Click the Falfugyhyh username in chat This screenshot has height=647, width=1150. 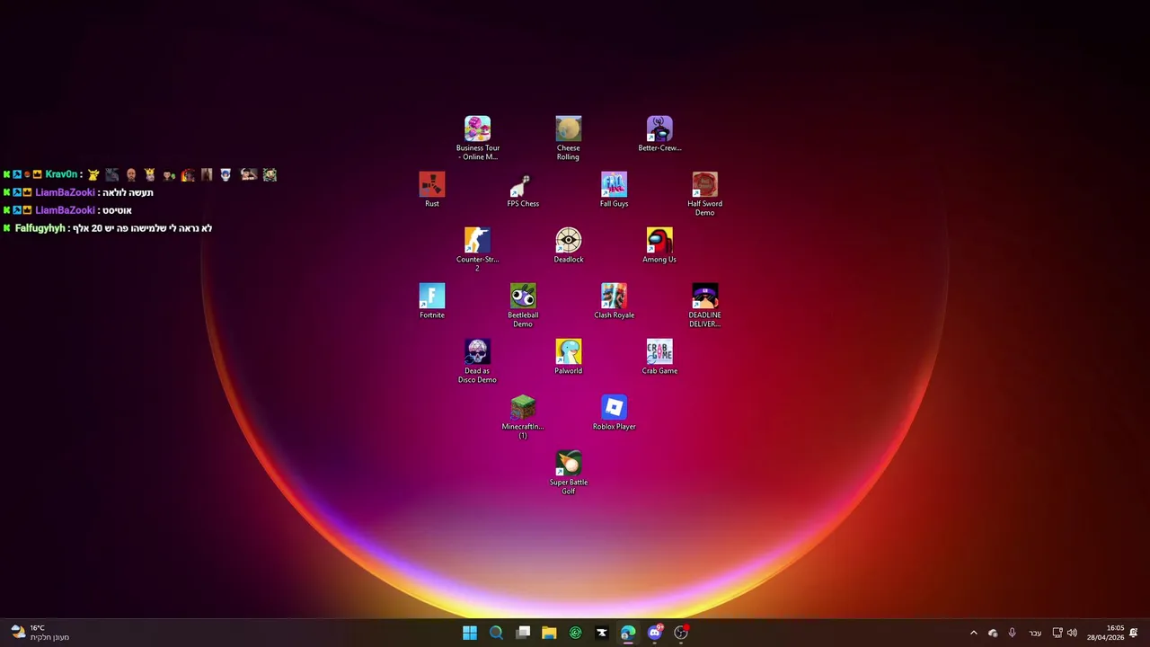tap(40, 228)
